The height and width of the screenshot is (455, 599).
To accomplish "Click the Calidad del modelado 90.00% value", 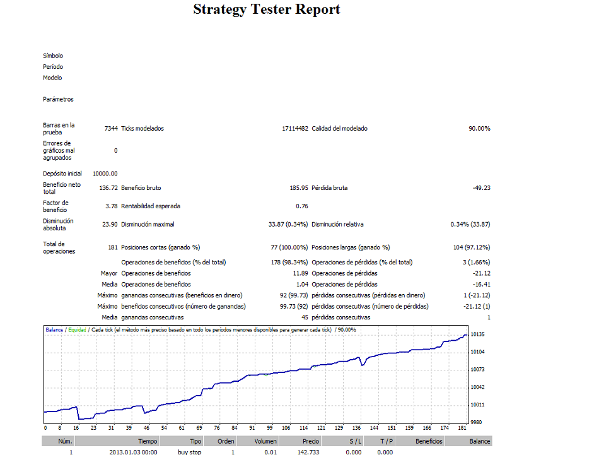I will (x=479, y=129).
